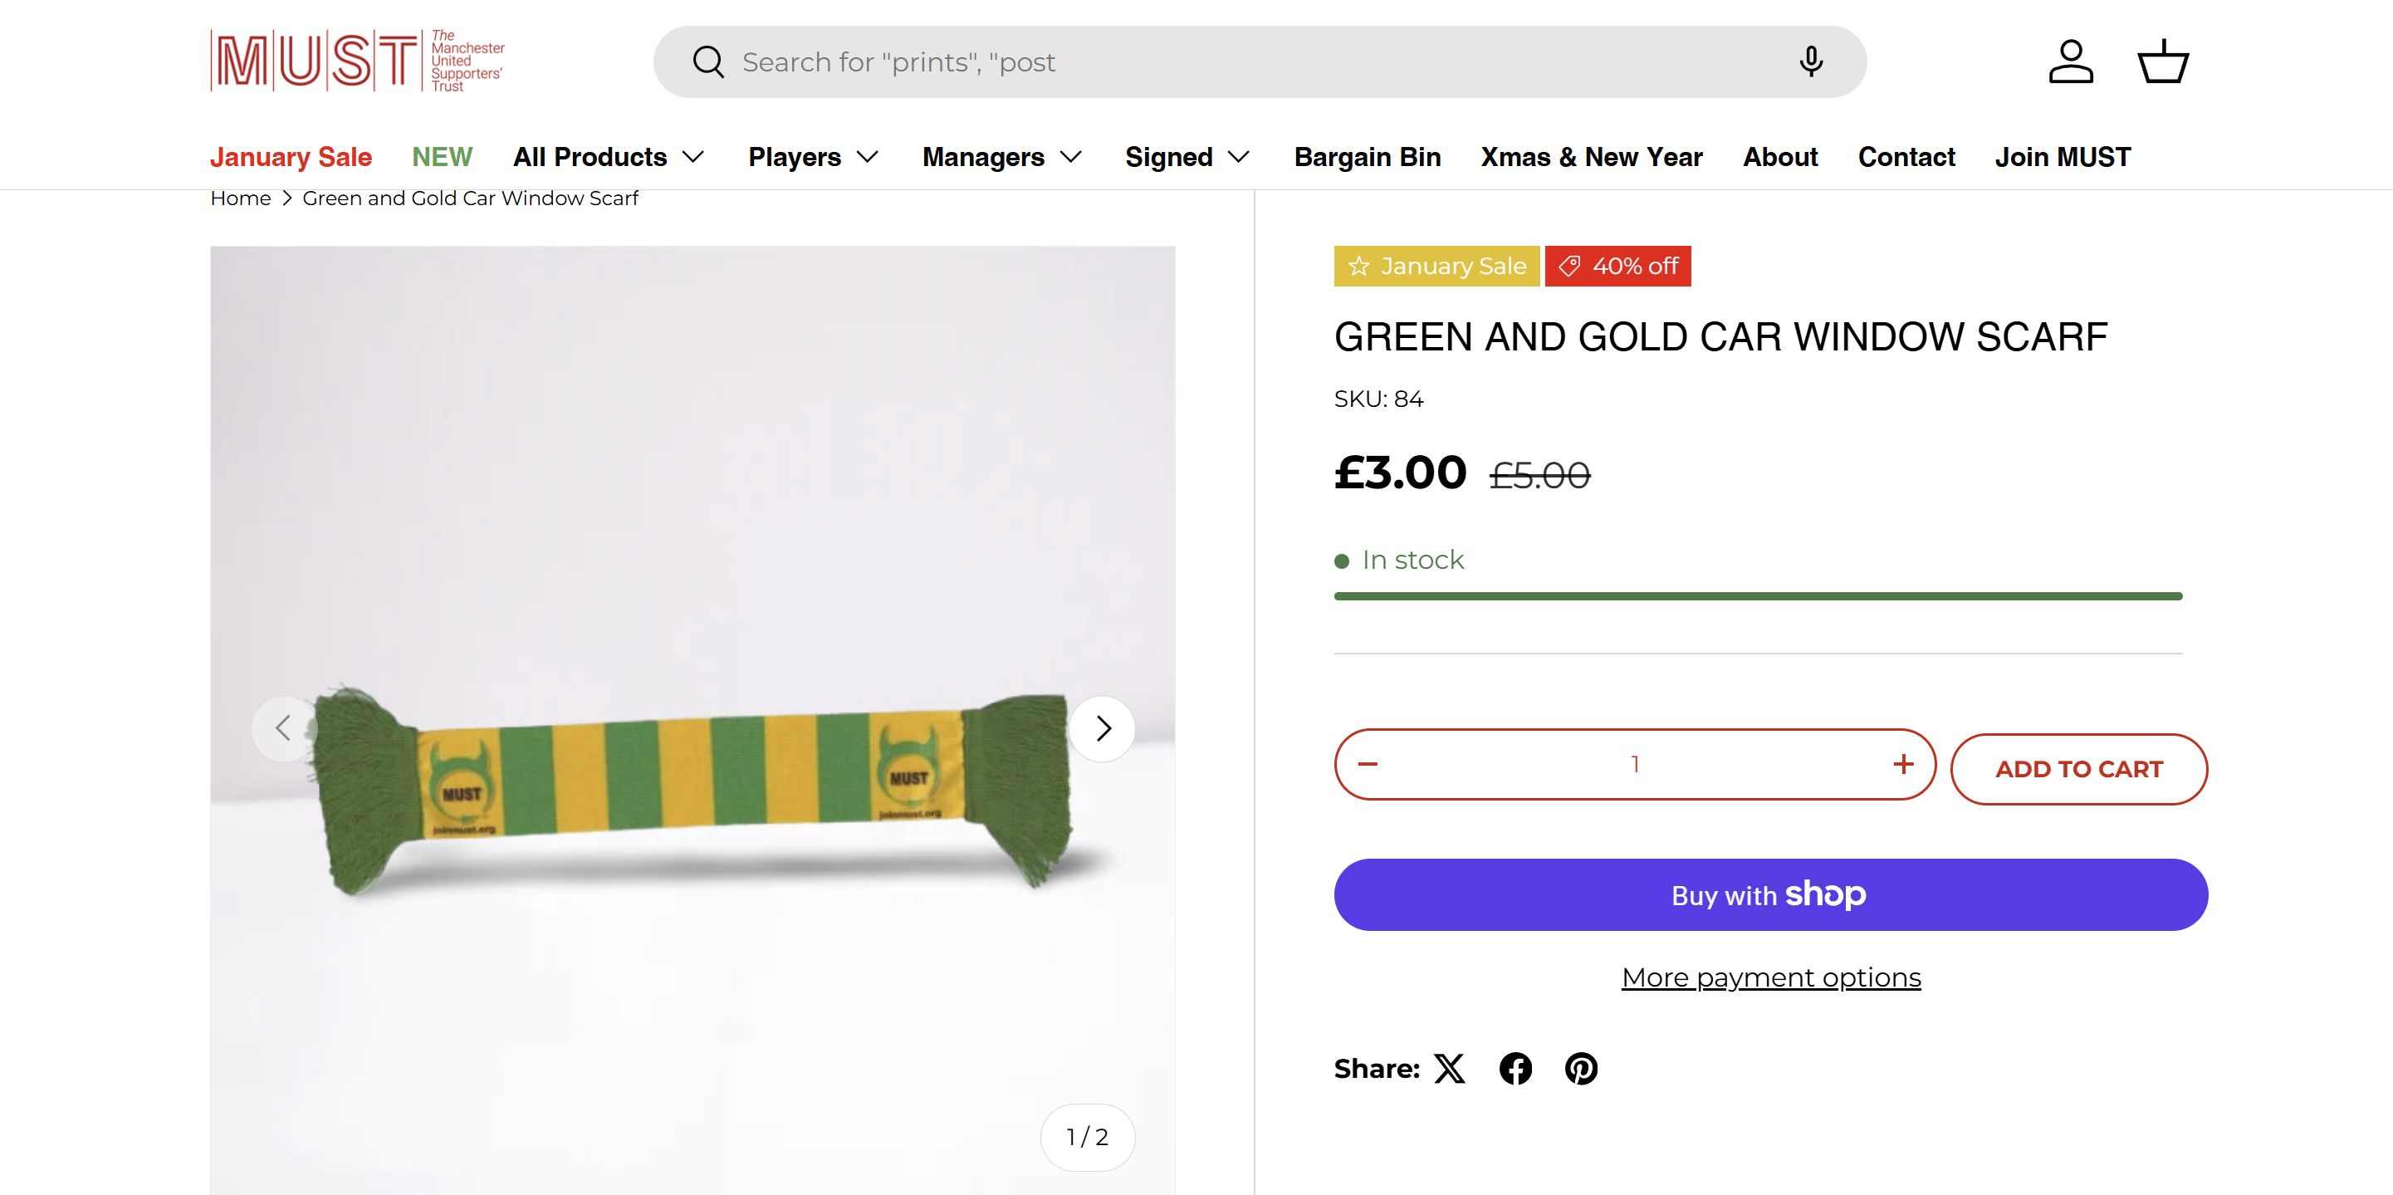Share product on Pinterest

coord(1581,1069)
